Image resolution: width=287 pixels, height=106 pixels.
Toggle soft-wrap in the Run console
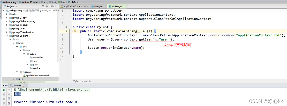(x=9, y=99)
